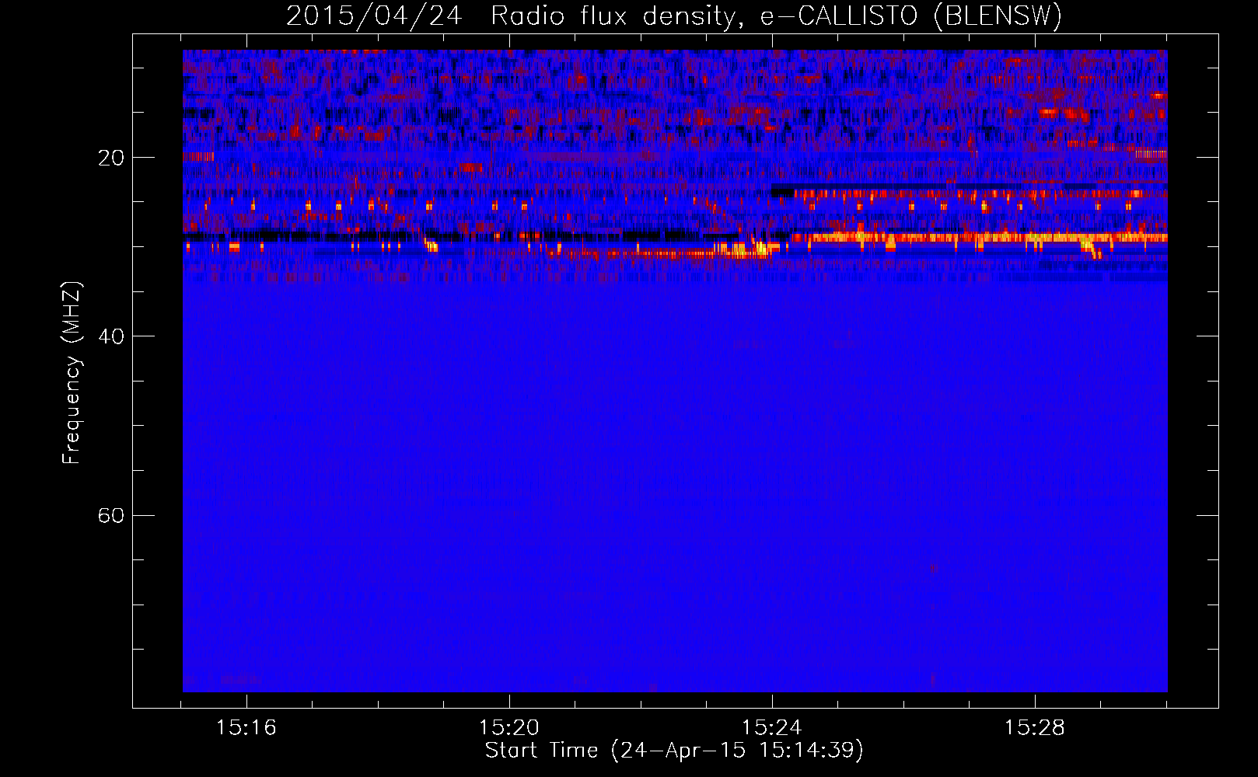Click the 15:16 time tick label
The image size is (1258, 777).
[x=246, y=727]
